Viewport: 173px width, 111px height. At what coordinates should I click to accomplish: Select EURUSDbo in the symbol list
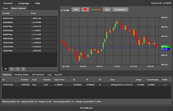click(x=29, y=30)
